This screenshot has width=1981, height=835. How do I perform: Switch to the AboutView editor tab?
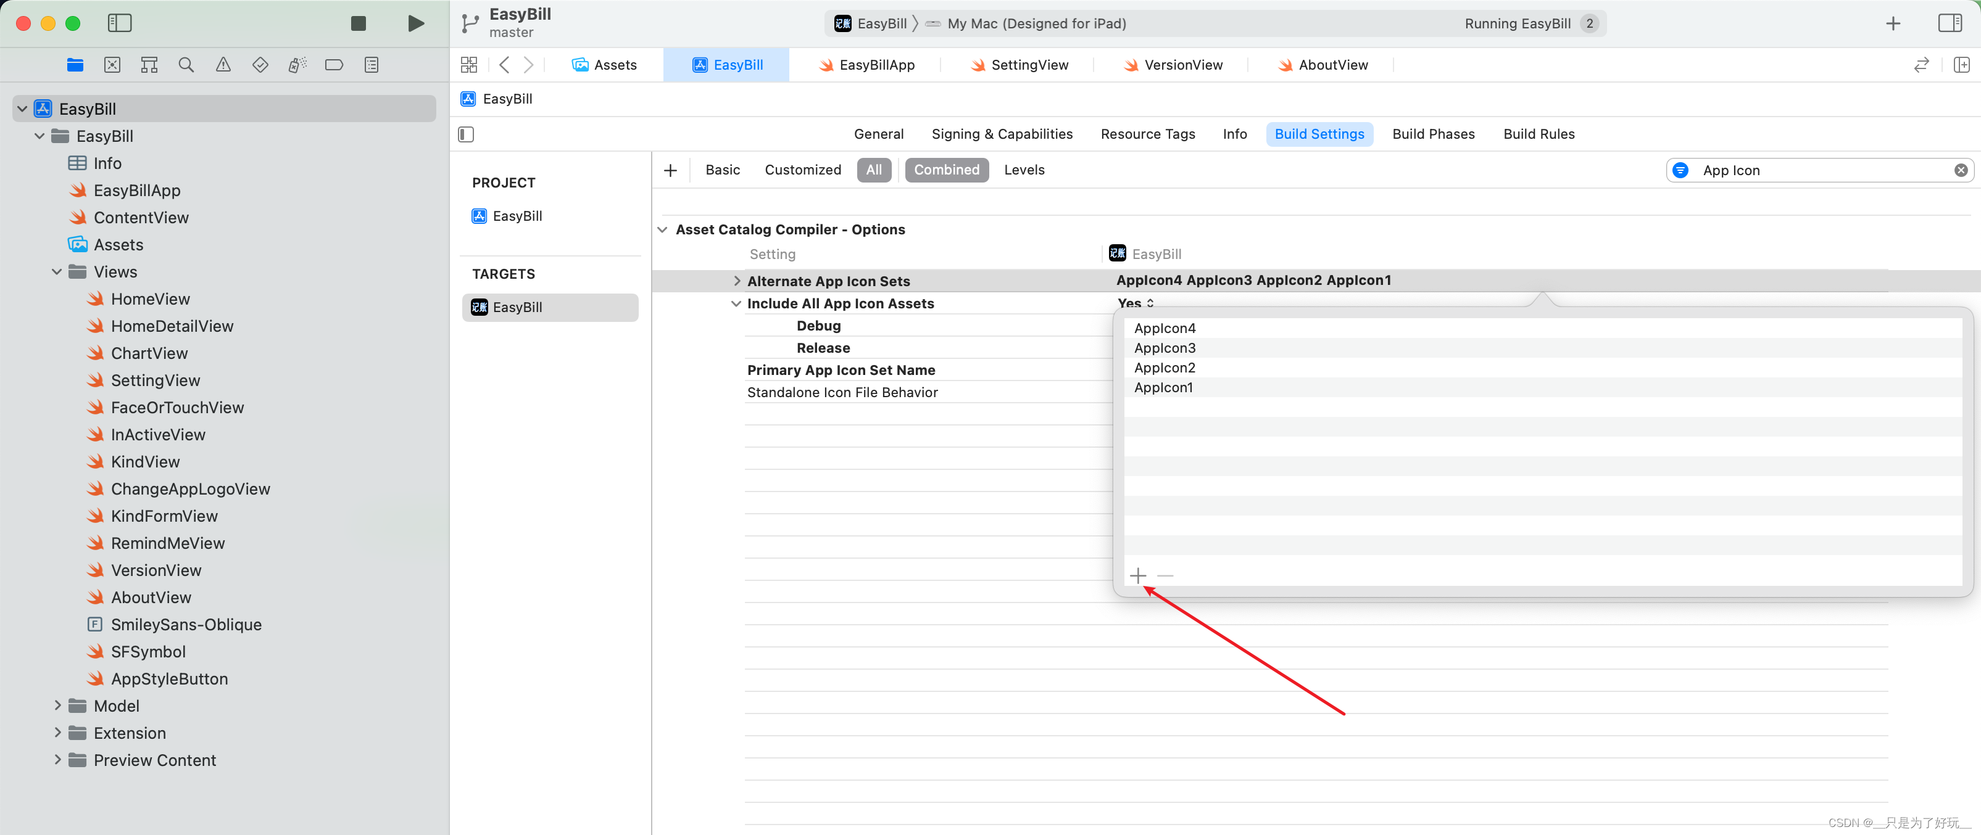pyautogui.click(x=1323, y=65)
